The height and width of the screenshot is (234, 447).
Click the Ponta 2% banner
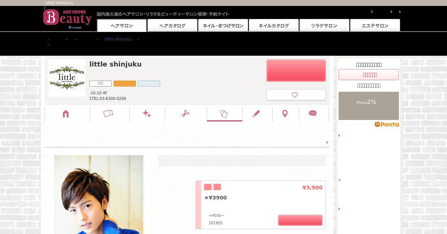coord(369,106)
